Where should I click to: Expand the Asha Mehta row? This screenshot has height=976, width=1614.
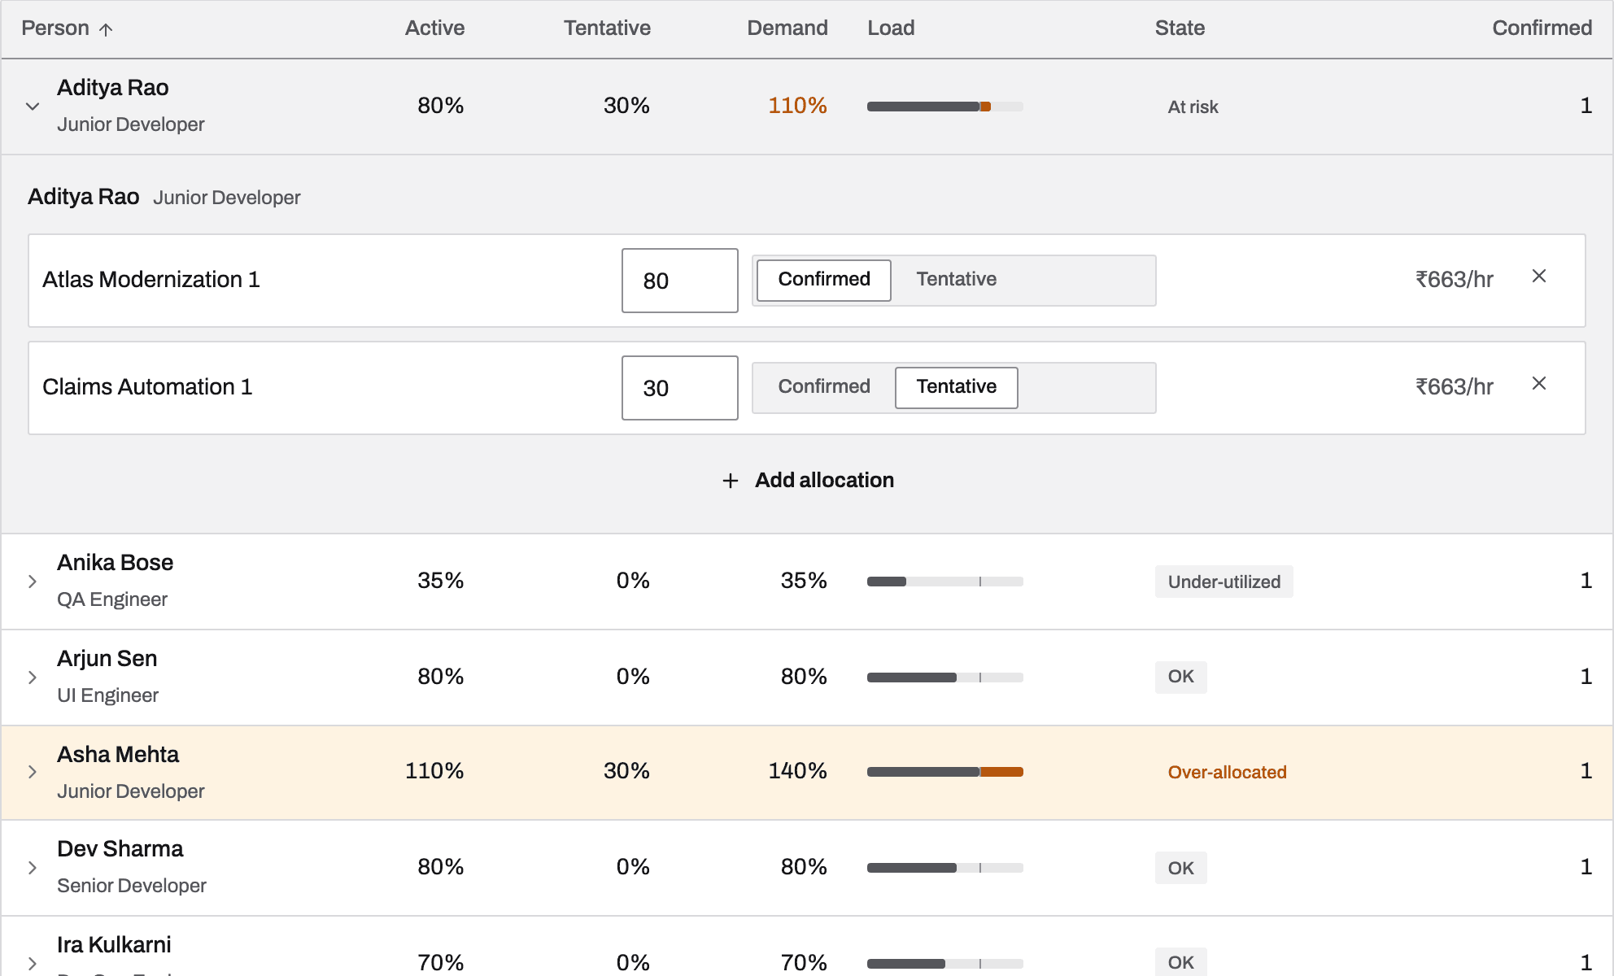[x=33, y=772]
